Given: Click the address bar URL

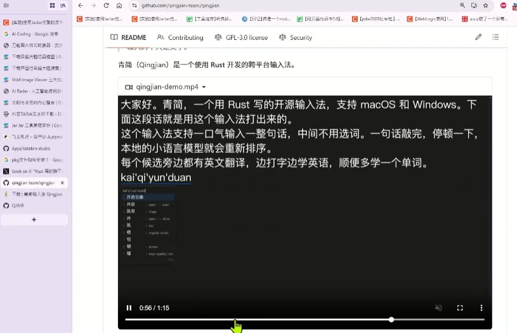Looking at the screenshot, I should (x=180, y=6).
